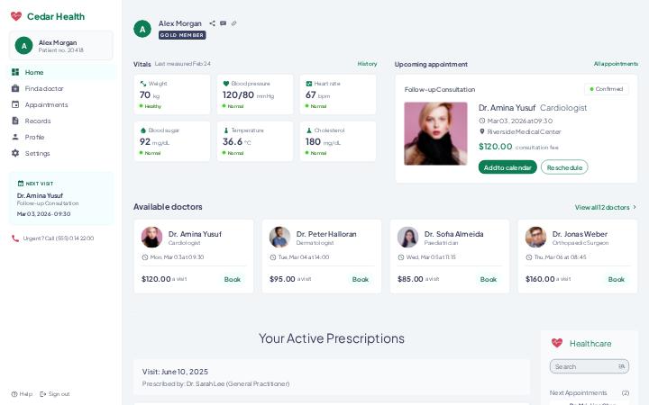Viewport: 649px width, 405px height.
Task: Open Dr. Amina Yusuf's large appointment photo
Action: [x=435, y=133]
